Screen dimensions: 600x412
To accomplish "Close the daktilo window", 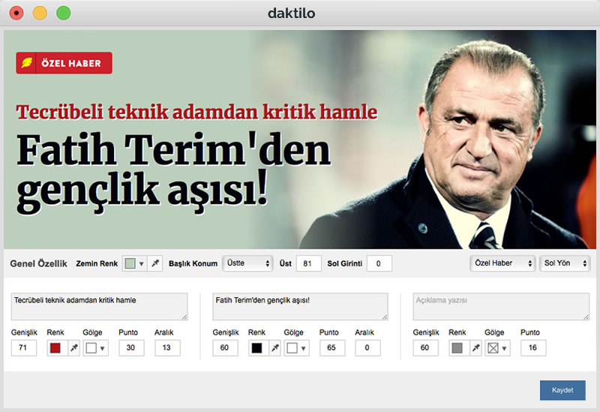I will (x=16, y=13).
